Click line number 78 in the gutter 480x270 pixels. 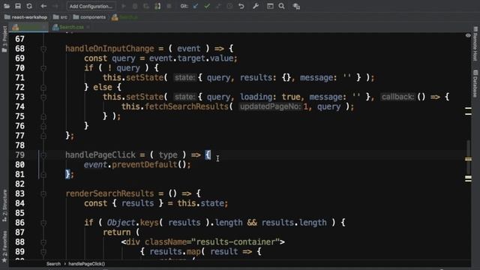click(x=19, y=145)
